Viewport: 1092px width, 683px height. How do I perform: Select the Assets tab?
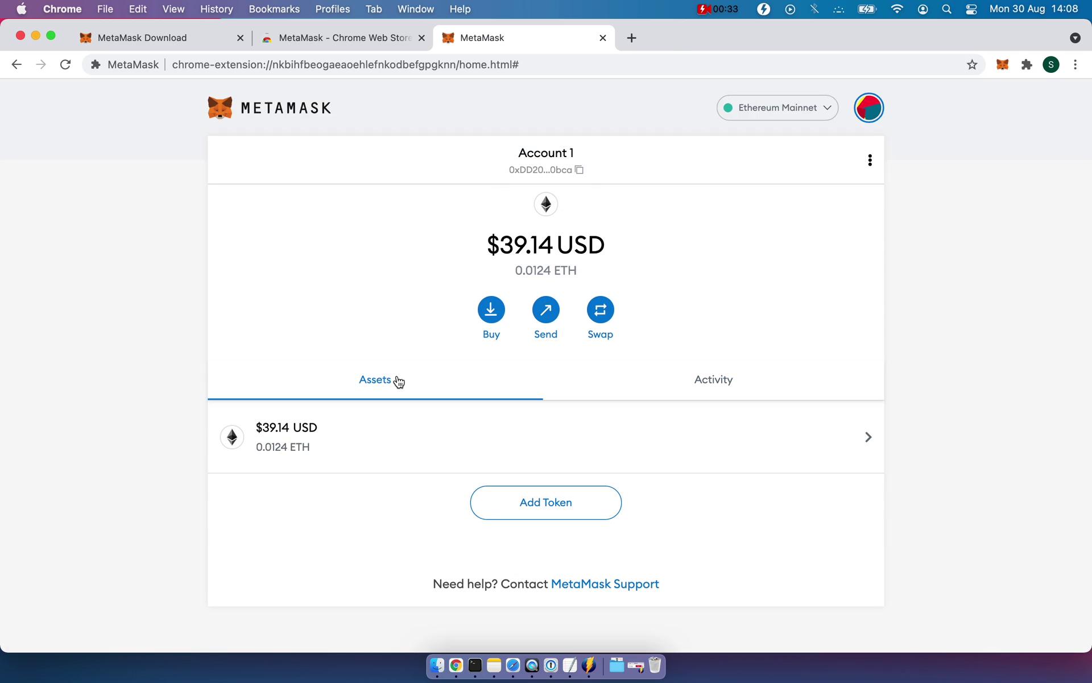376,379
